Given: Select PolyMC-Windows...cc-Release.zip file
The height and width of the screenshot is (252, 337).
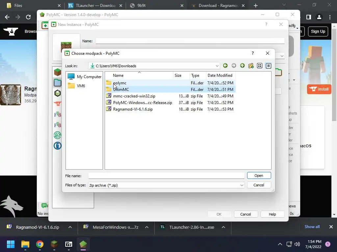Looking at the screenshot, I should (x=170, y=103).
